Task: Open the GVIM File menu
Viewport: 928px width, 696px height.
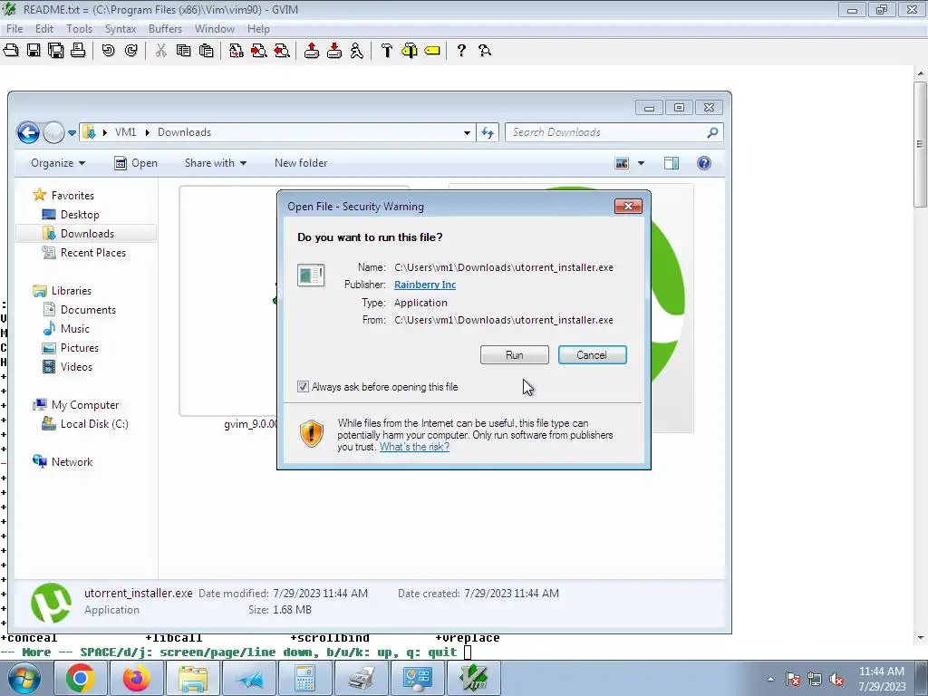Action: [14, 29]
